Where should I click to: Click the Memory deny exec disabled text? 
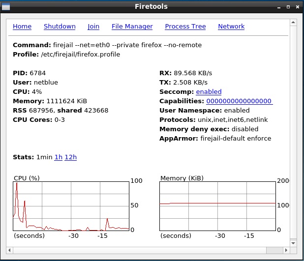coord(209,129)
